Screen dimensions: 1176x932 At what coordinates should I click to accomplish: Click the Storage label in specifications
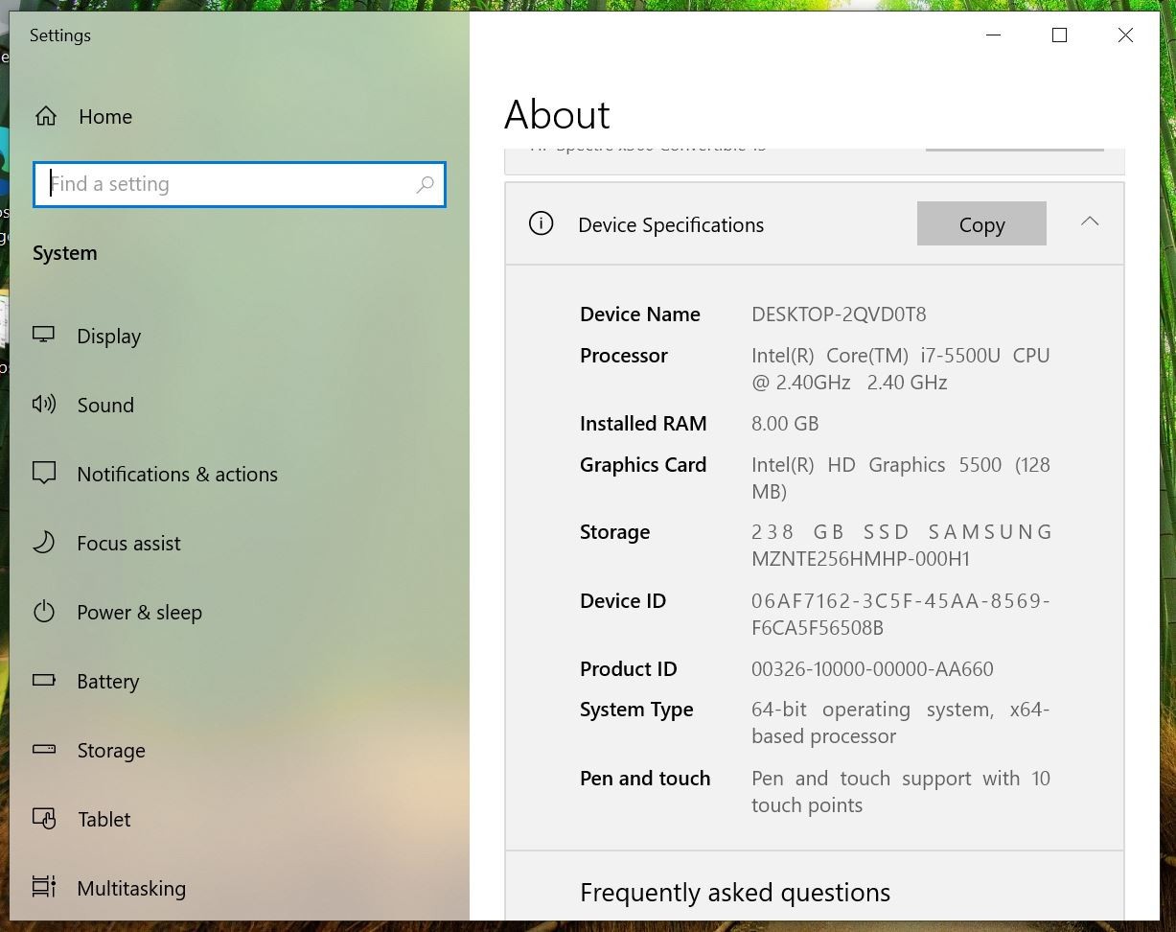[x=614, y=531]
